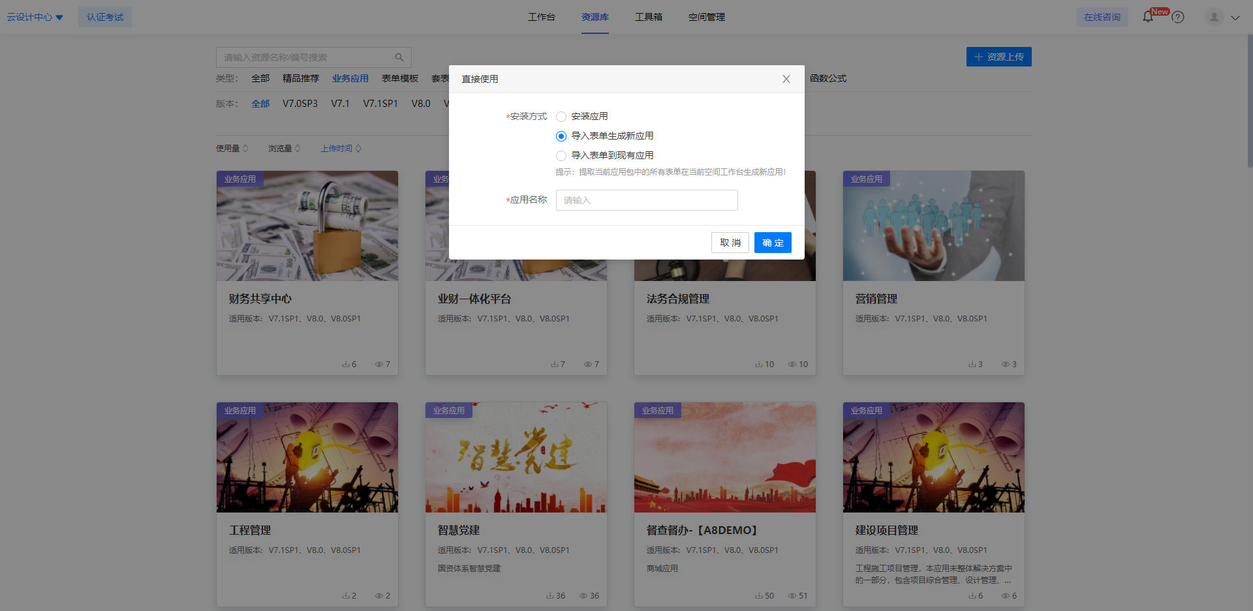Click download count icon on 督查督办
Image resolution: width=1253 pixels, height=611 pixels.
pyautogui.click(x=759, y=596)
